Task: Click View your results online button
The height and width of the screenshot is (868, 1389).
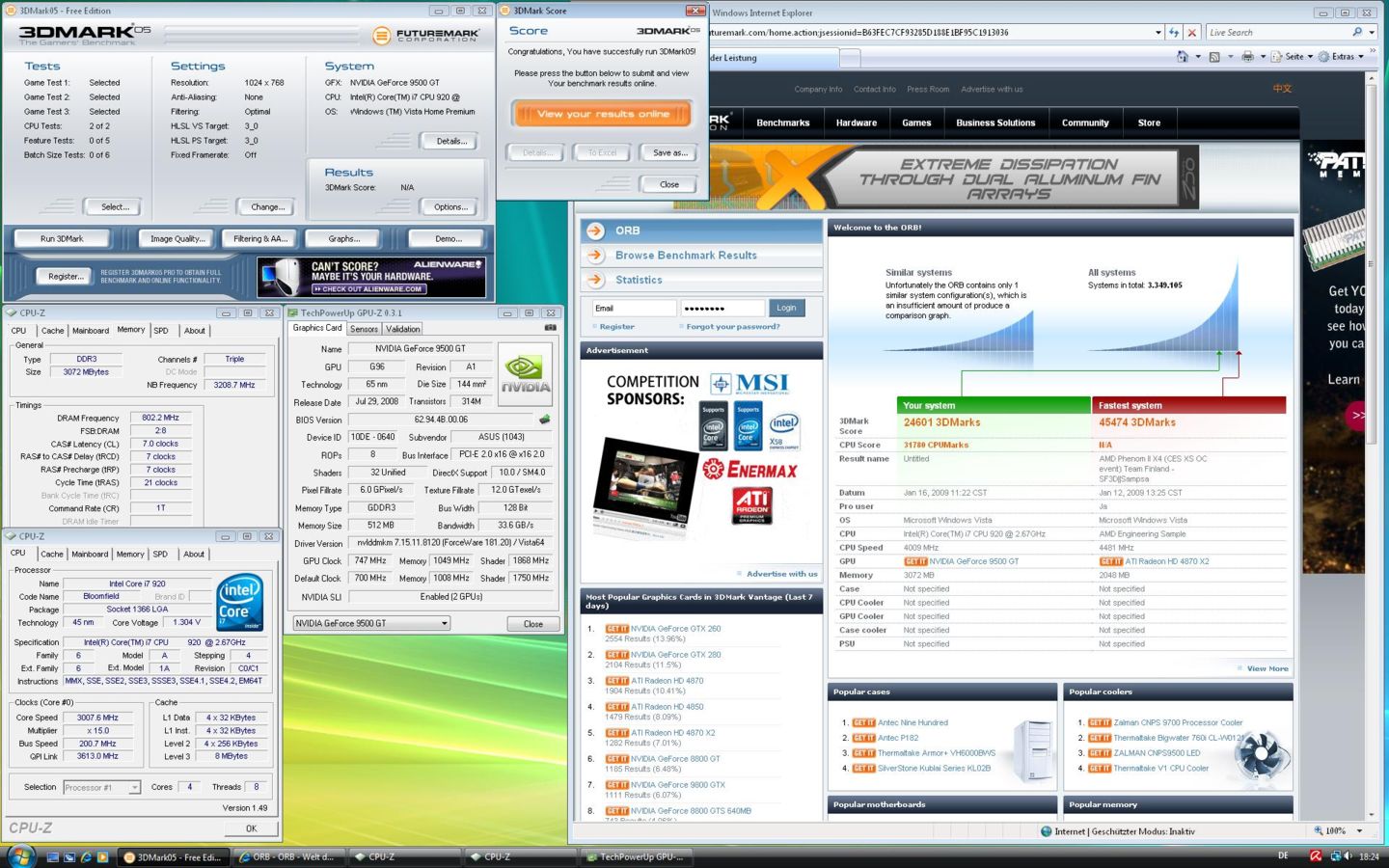Action: (603, 114)
